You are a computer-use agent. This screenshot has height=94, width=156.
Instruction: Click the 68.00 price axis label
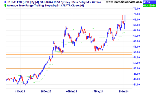pyautogui.click(x=137, y=20)
